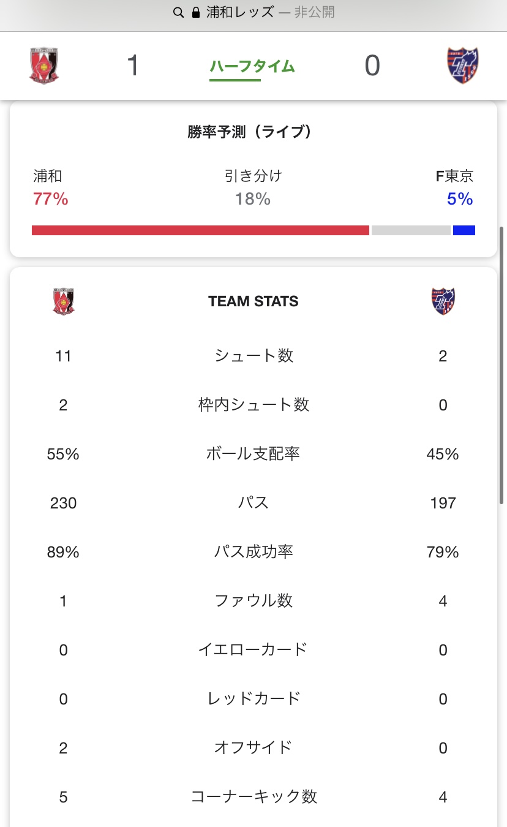507x827 pixels.
Task: Click the padlock icon in address bar
Action: pos(196,13)
